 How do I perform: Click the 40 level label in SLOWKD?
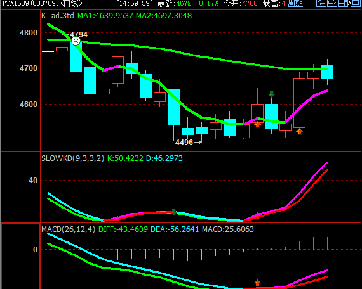[33, 181]
